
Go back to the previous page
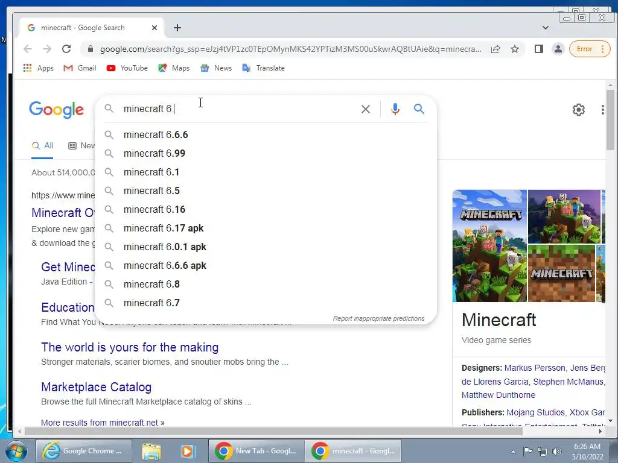(28, 49)
